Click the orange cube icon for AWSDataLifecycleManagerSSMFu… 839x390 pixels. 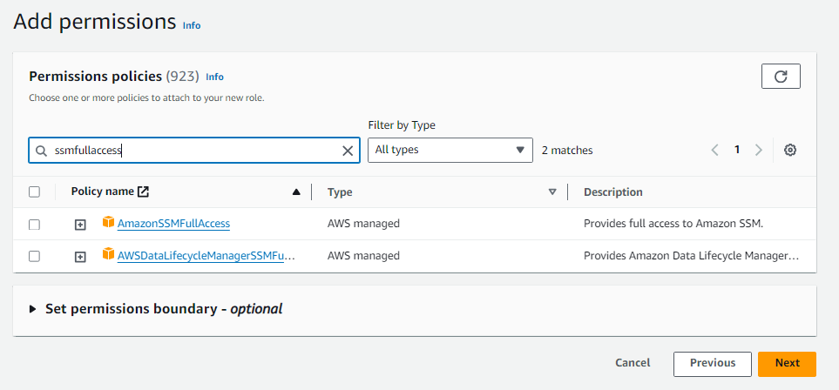pyautogui.click(x=109, y=254)
